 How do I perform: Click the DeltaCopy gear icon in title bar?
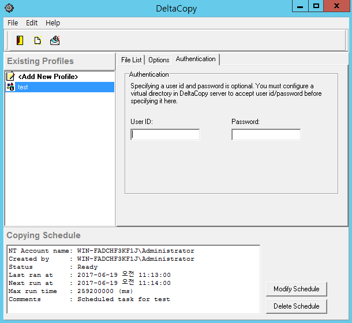8,8
